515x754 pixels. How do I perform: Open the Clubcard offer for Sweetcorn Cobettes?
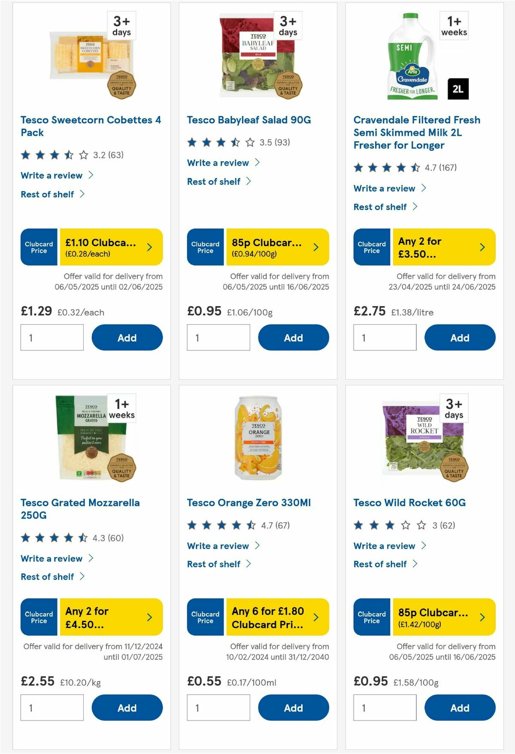click(112, 247)
